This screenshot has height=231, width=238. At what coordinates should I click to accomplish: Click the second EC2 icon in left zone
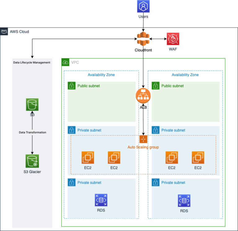(114, 157)
